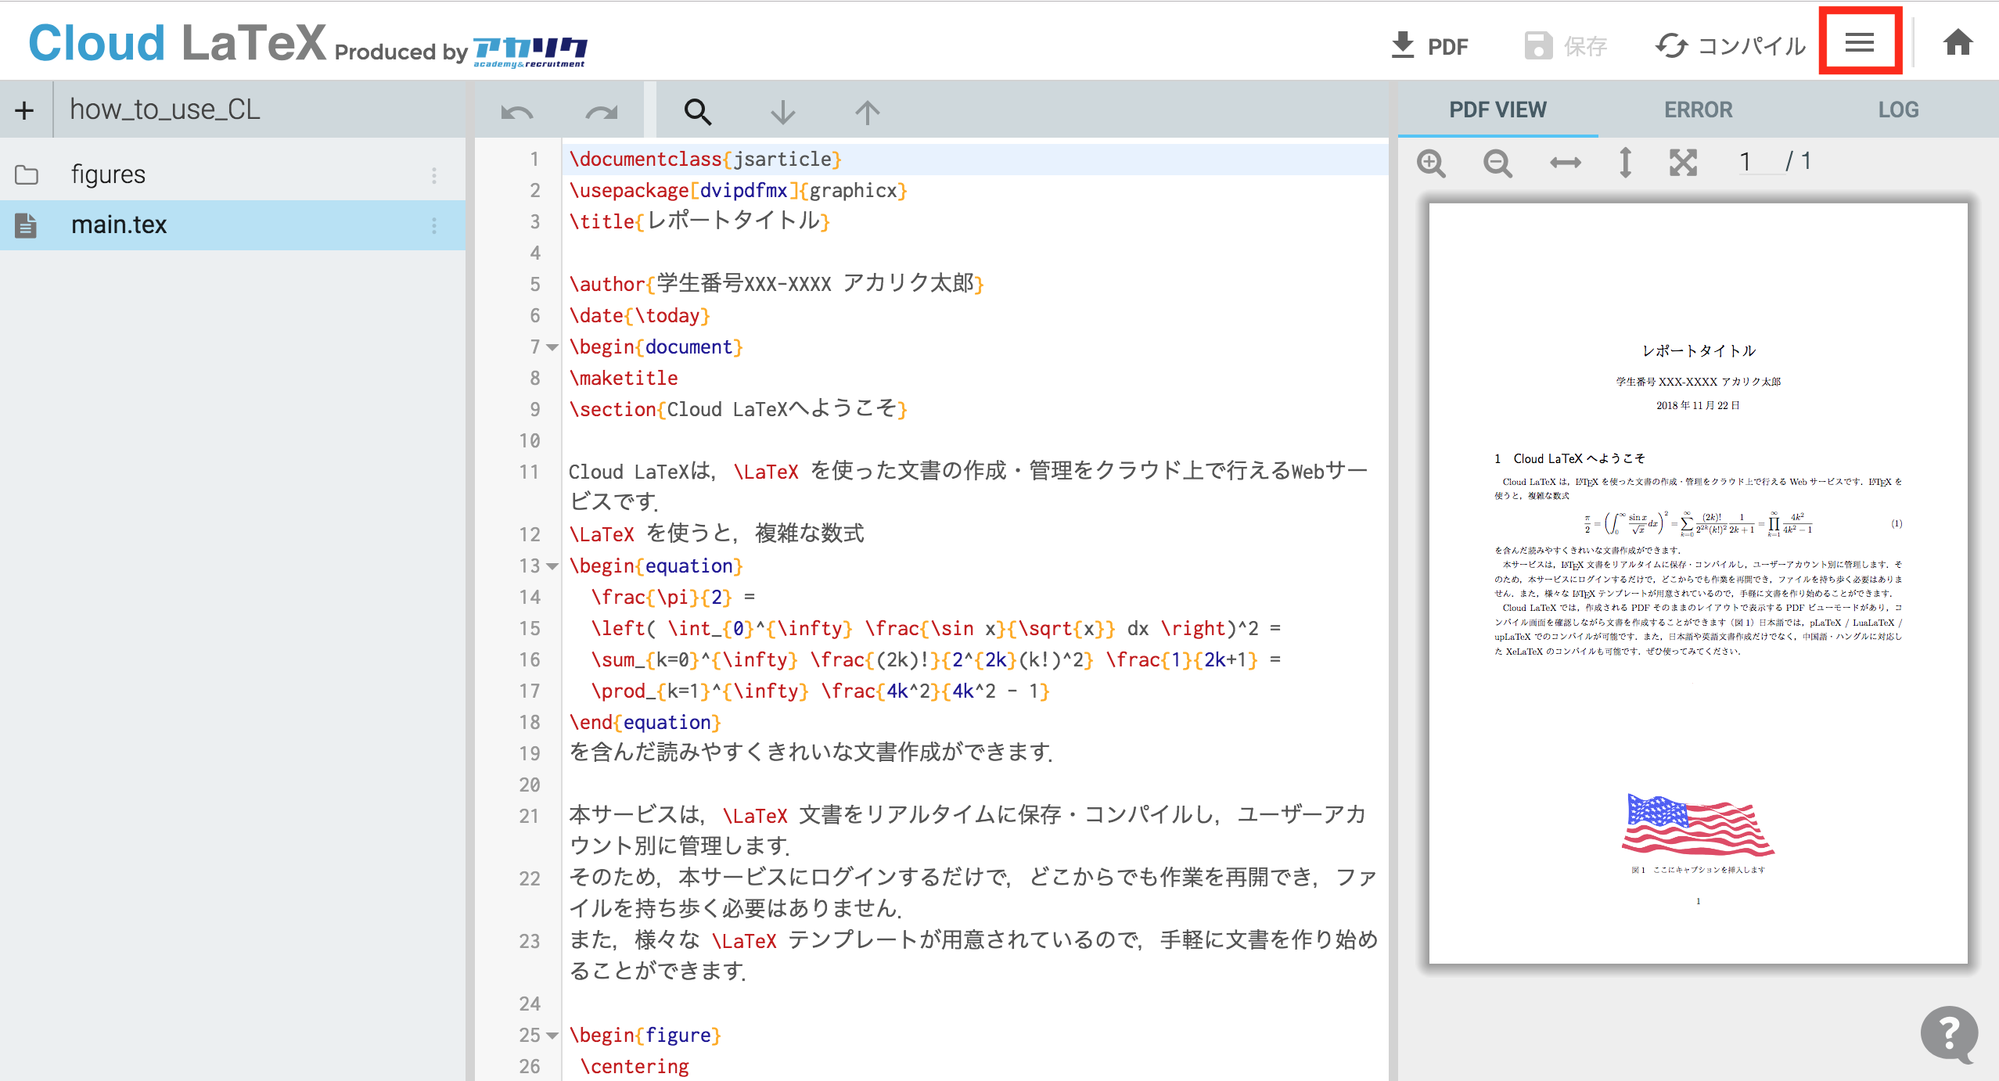
Task: Collapse the equation fold at line 13
Action: coord(552,566)
